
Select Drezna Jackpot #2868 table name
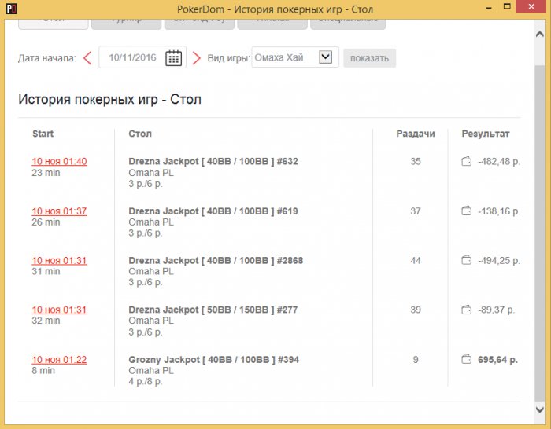tap(216, 261)
